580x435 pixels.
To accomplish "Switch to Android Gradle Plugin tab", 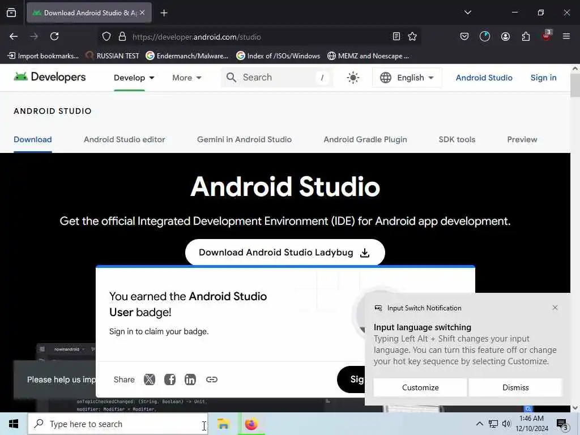I will pyautogui.click(x=365, y=139).
